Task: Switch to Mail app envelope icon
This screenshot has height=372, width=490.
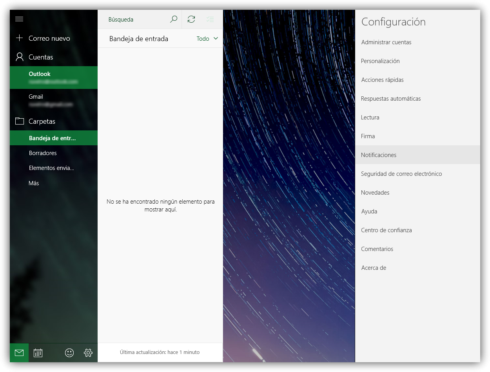Action: click(x=19, y=353)
